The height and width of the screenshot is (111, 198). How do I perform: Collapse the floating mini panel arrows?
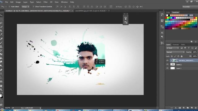(124, 14)
